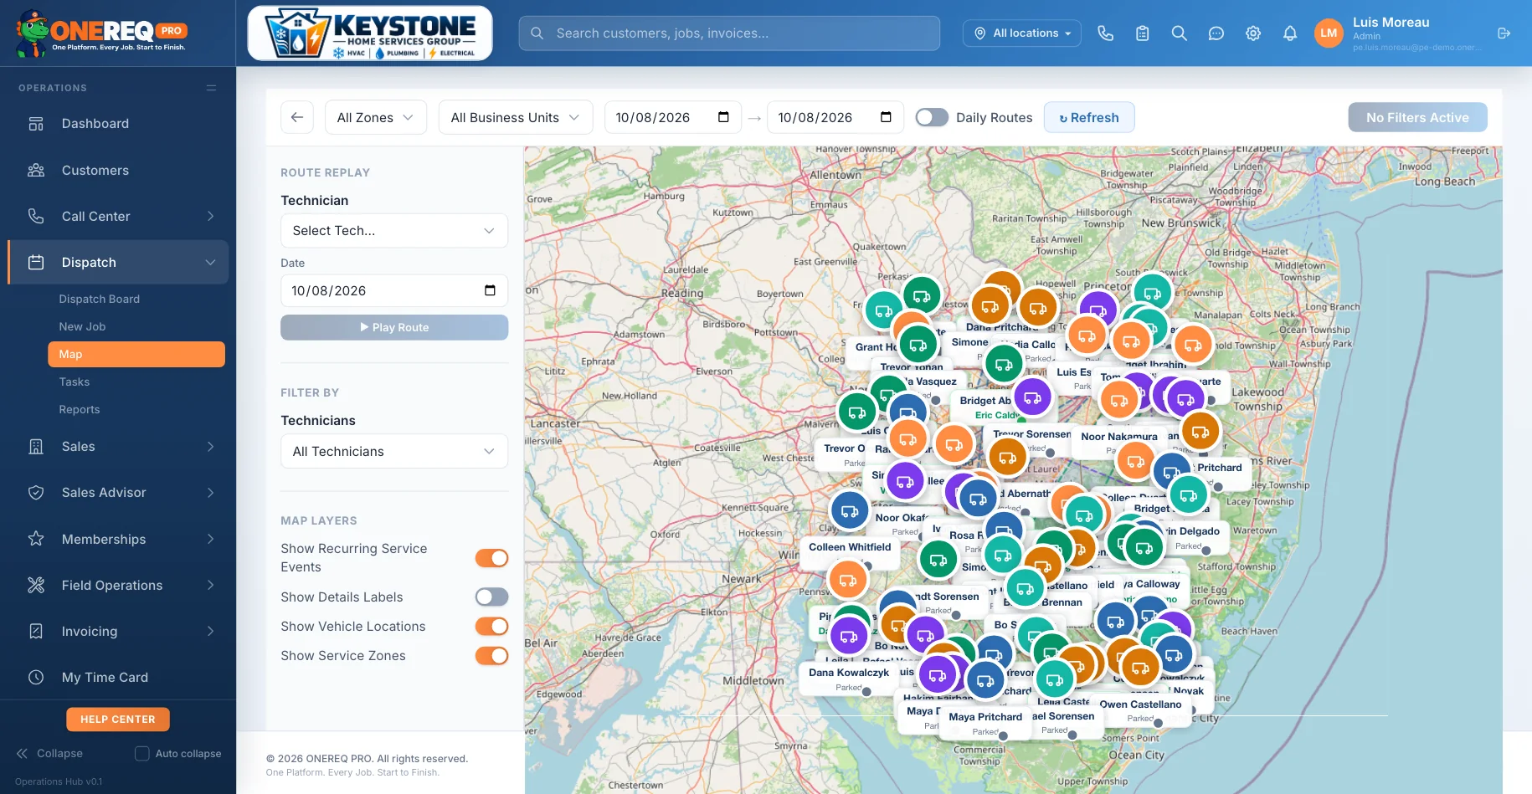
Task: Open New Job submenu item
Action: point(82,326)
